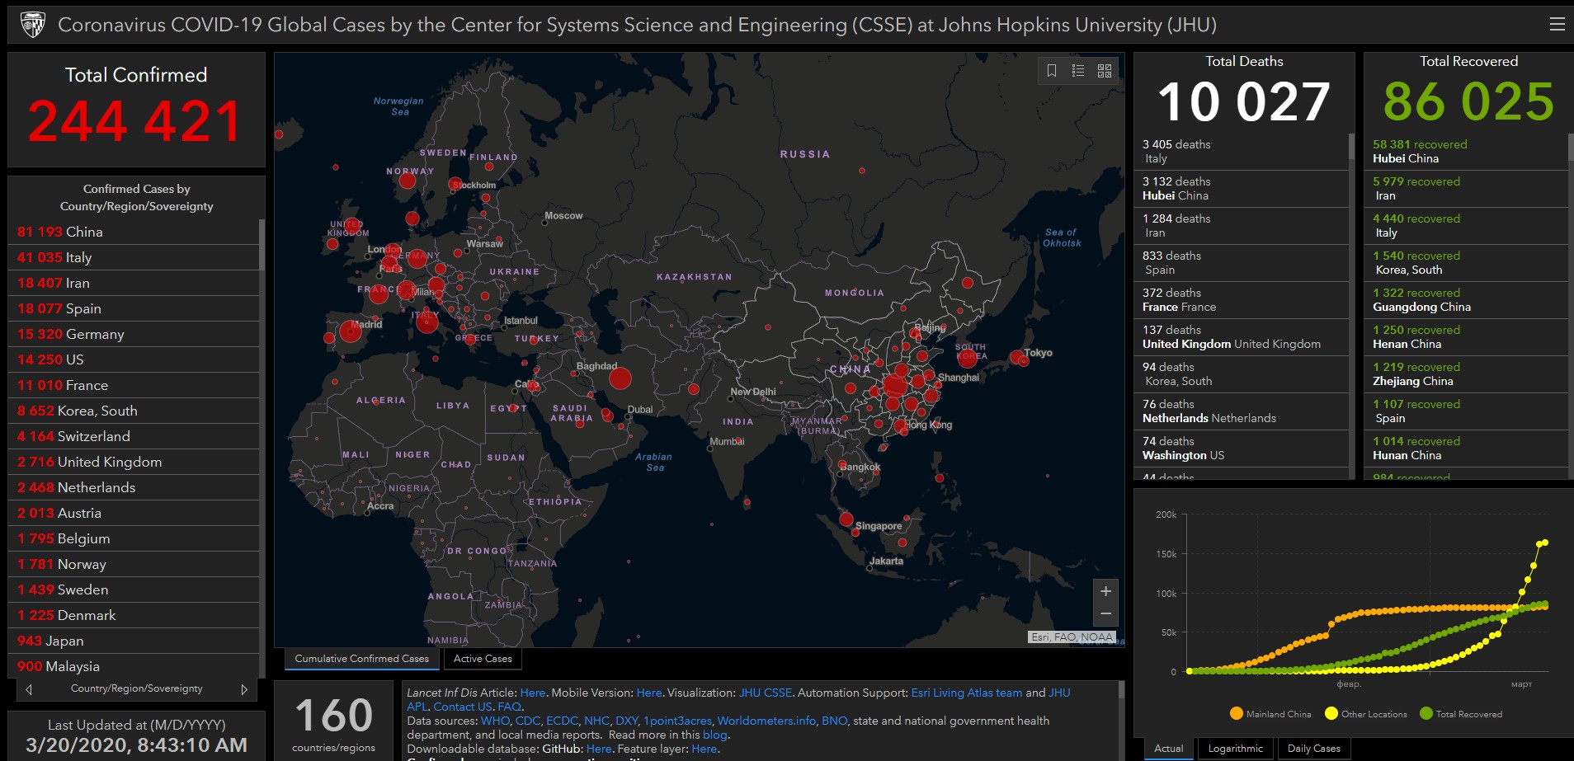1574x761 pixels.
Task: Go to next country list page arrow
Action: [x=243, y=689]
